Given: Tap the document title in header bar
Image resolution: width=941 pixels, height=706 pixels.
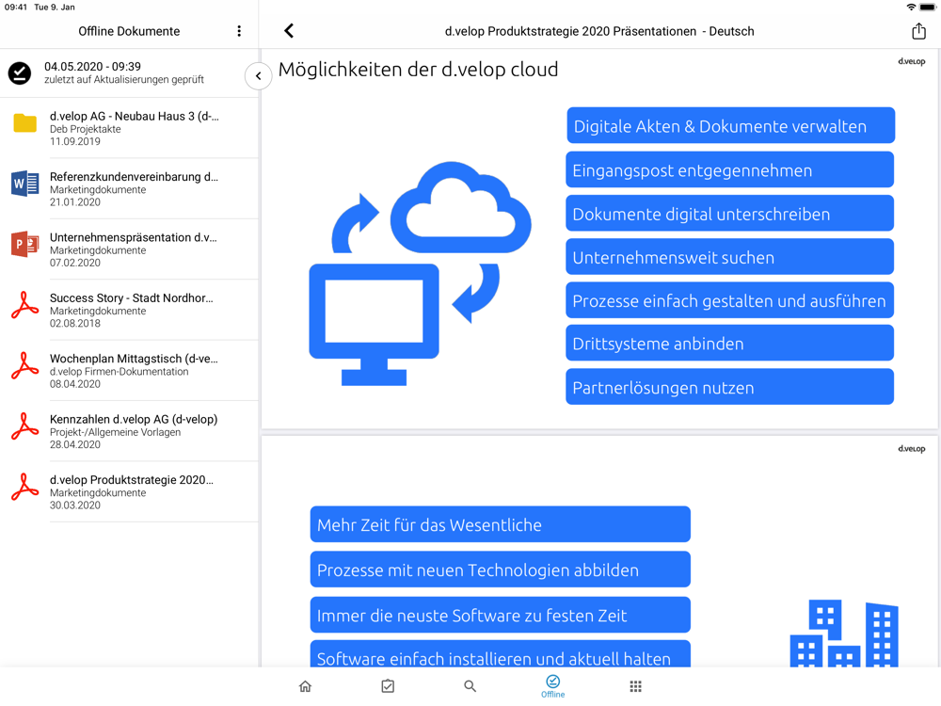Looking at the screenshot, I should 598,31.
